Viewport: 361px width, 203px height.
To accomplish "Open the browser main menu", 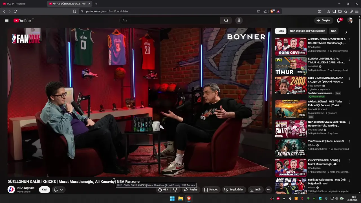I will tap(357, 11).
